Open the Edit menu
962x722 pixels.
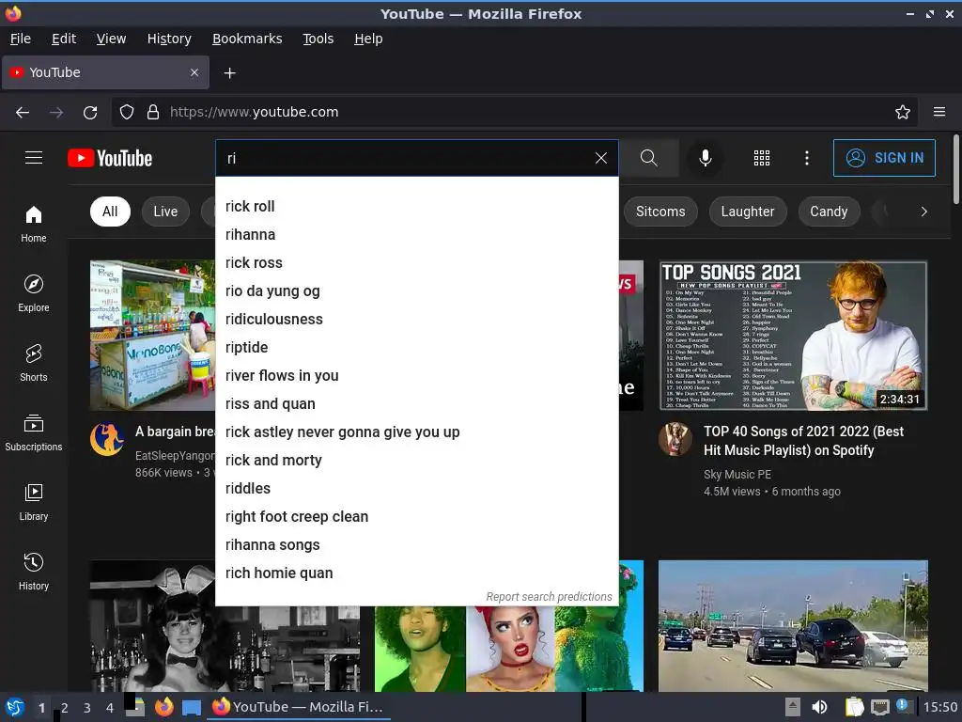(64, 39)
